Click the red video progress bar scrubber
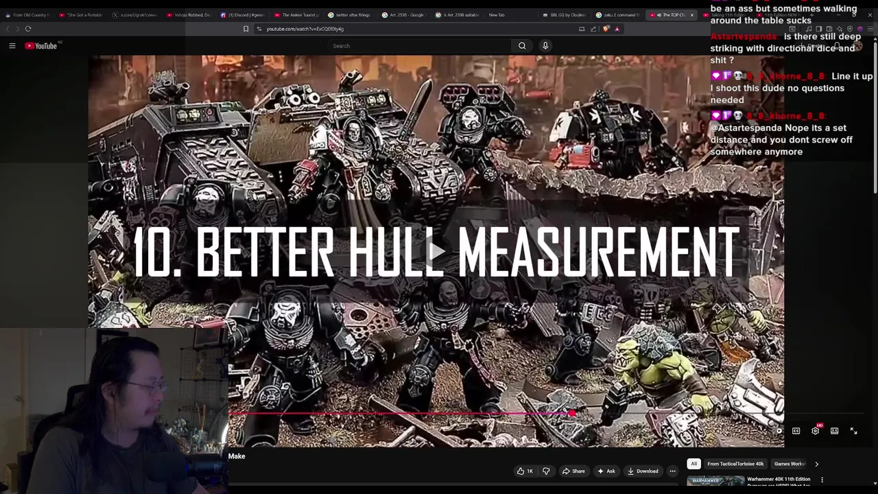 (x=571, y=414)
